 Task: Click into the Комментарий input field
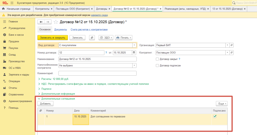coord(97,73)
